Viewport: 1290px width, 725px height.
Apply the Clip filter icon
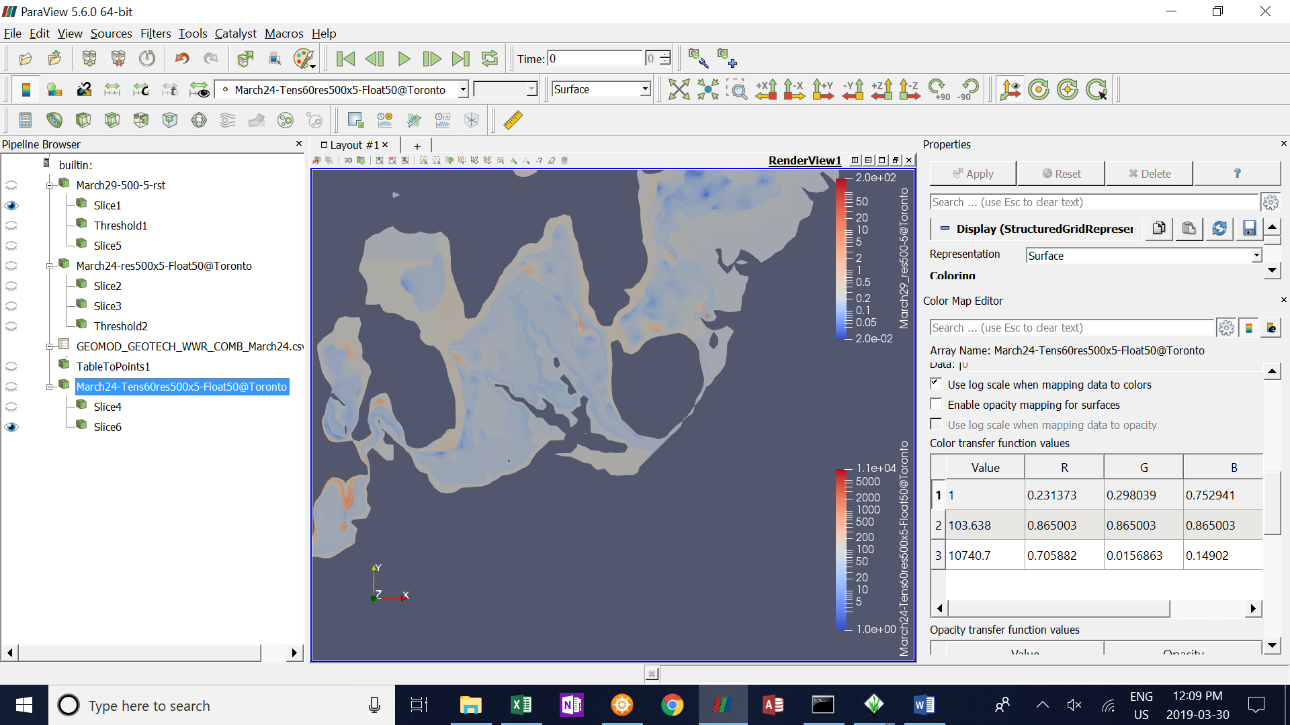click(83, 120)
